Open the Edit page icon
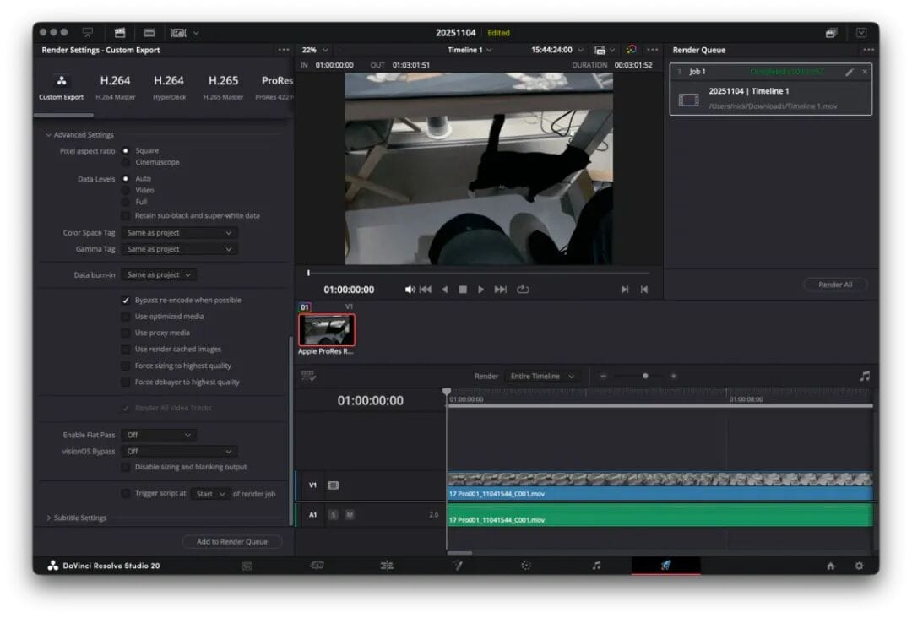Screen dimensions: 912x618 pyautogui.click(x=387, y=566)
